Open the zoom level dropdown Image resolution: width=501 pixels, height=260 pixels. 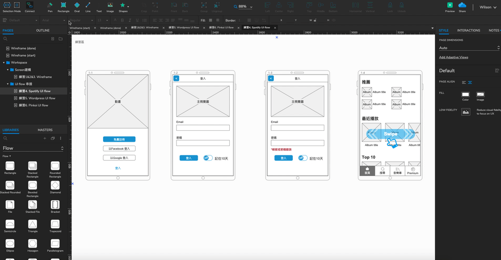pyautogui.click(x=251, y=7)
